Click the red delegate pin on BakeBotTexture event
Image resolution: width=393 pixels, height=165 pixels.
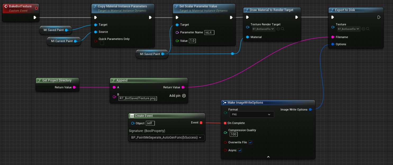pyautogui.click(x=36, y=8)
